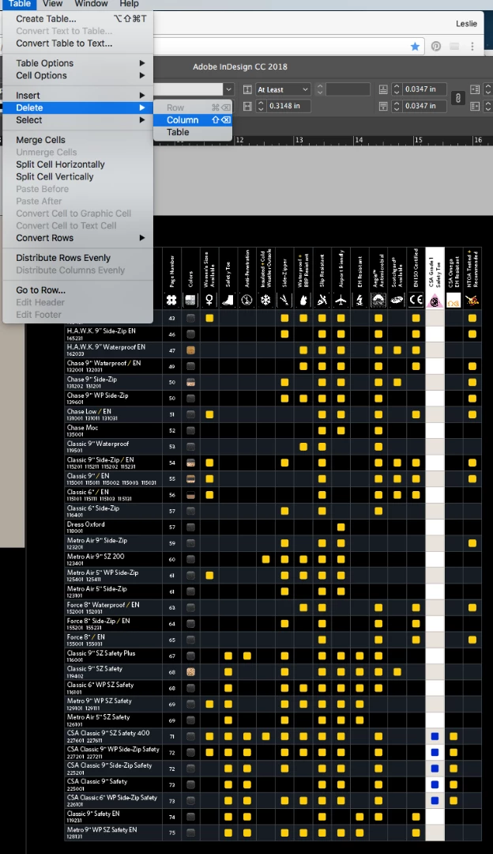
Task: Click the color swatch in Chase 9" Side-Zip row
Action: (x=190, y=383)
